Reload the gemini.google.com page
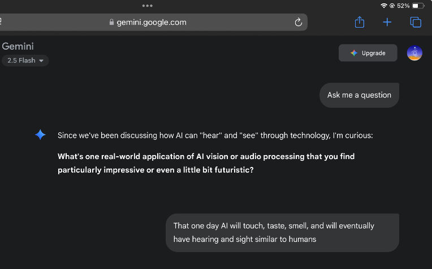The height and width of the screenshot is (269, 432). click(299, 22)
